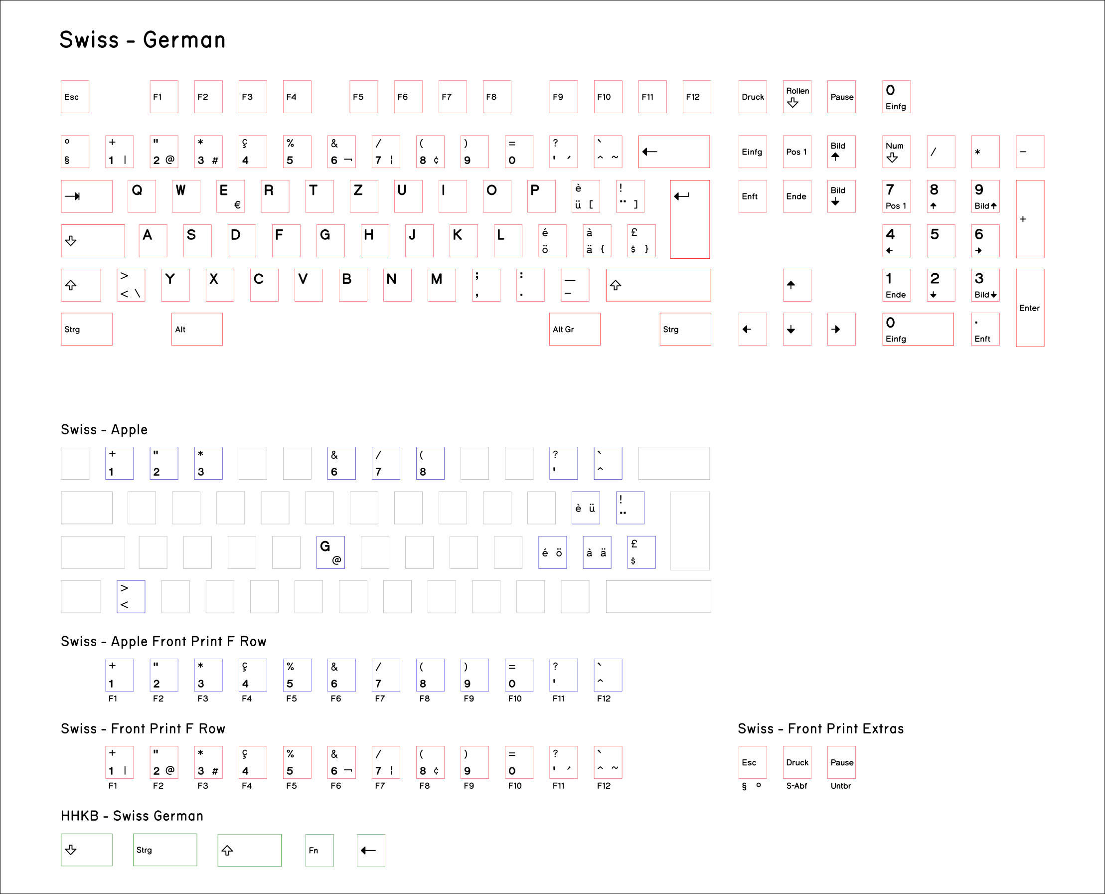Toggle the caps lock arrow key

click(93, 240)
